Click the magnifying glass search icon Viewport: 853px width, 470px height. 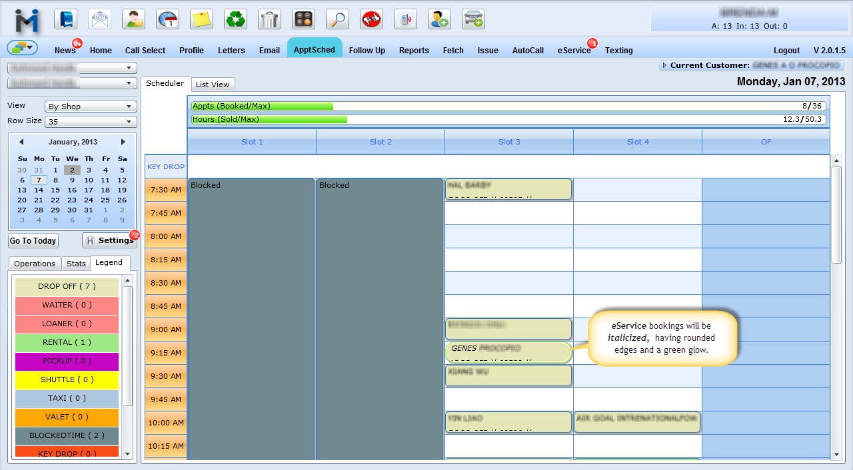coord(337,19)
